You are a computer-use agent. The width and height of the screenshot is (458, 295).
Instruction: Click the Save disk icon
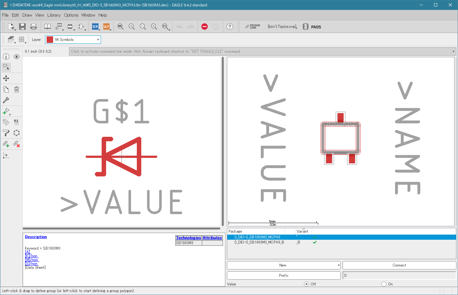(22, 27)
